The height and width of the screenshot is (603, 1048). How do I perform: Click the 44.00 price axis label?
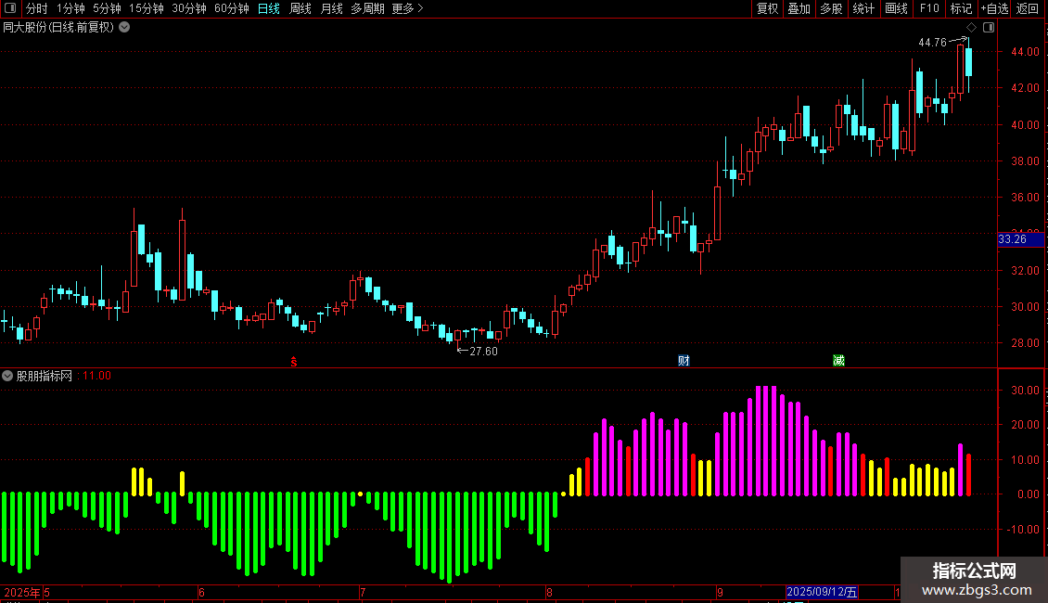click(x=1025, y=51)
